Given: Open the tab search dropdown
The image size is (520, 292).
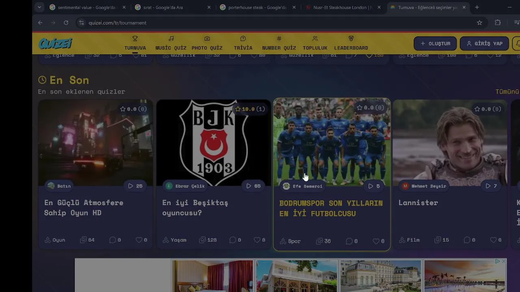Looking at the screenshot, I should coord(39,7).
